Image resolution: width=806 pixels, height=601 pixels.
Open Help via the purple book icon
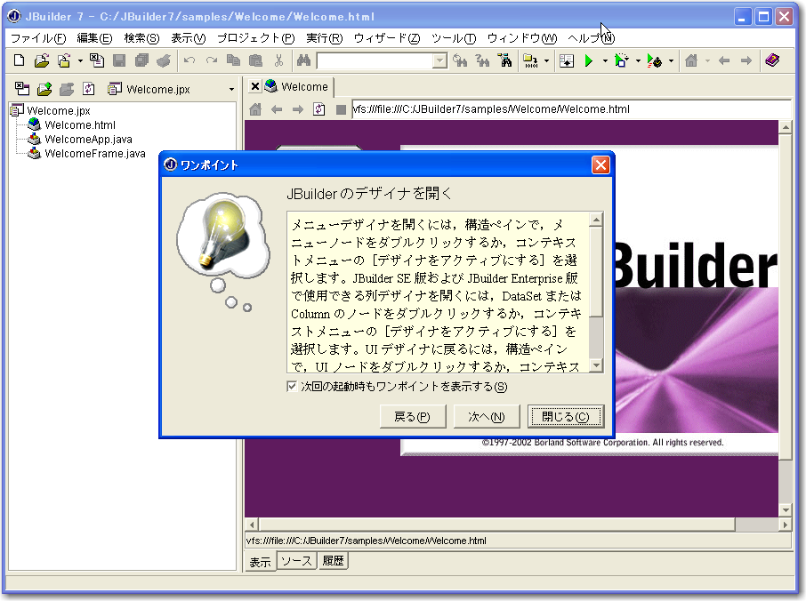tap(772, 61)
